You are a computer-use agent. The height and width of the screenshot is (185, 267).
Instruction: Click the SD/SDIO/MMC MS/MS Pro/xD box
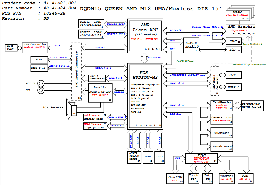coord(252,106)
